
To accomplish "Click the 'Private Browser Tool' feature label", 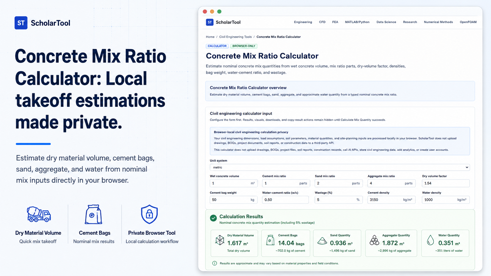I will [x=152, y=233].
